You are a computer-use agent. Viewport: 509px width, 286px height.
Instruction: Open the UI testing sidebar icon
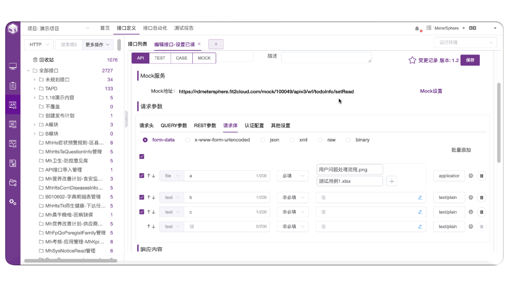tap(13, 124)
